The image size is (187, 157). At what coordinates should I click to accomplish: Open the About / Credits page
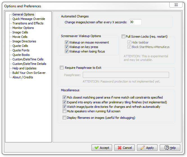click(x=23, y=77)
